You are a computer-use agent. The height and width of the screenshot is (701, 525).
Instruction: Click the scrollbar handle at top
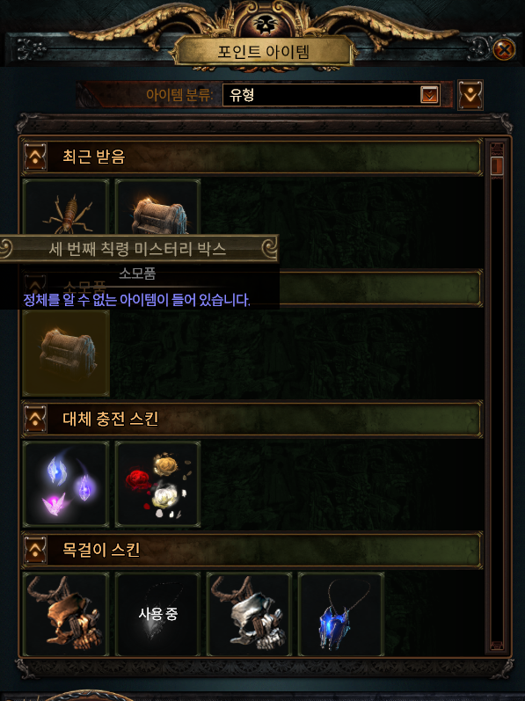coord(497,165)
